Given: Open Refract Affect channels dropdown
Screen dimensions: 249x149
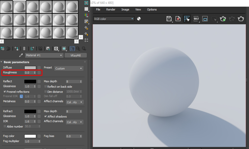Looking at the screenshot, I should pos(75,122).
